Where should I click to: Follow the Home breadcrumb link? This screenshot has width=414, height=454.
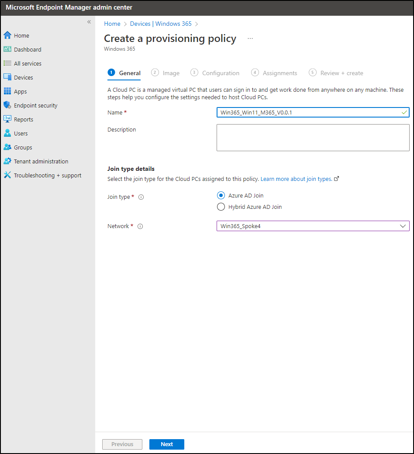pos(112,24)
